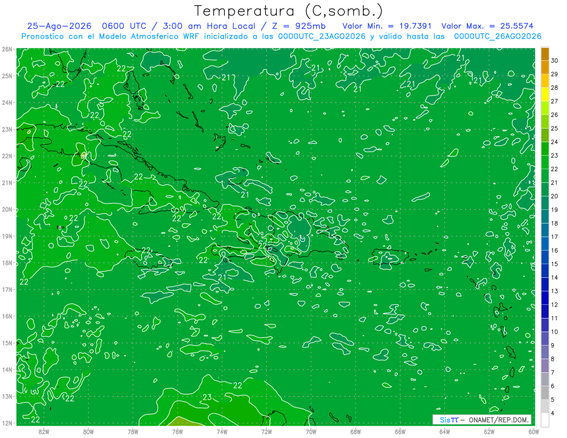Click the "66W" longitude axis label
567x438 pixels.
pos(400,431)
